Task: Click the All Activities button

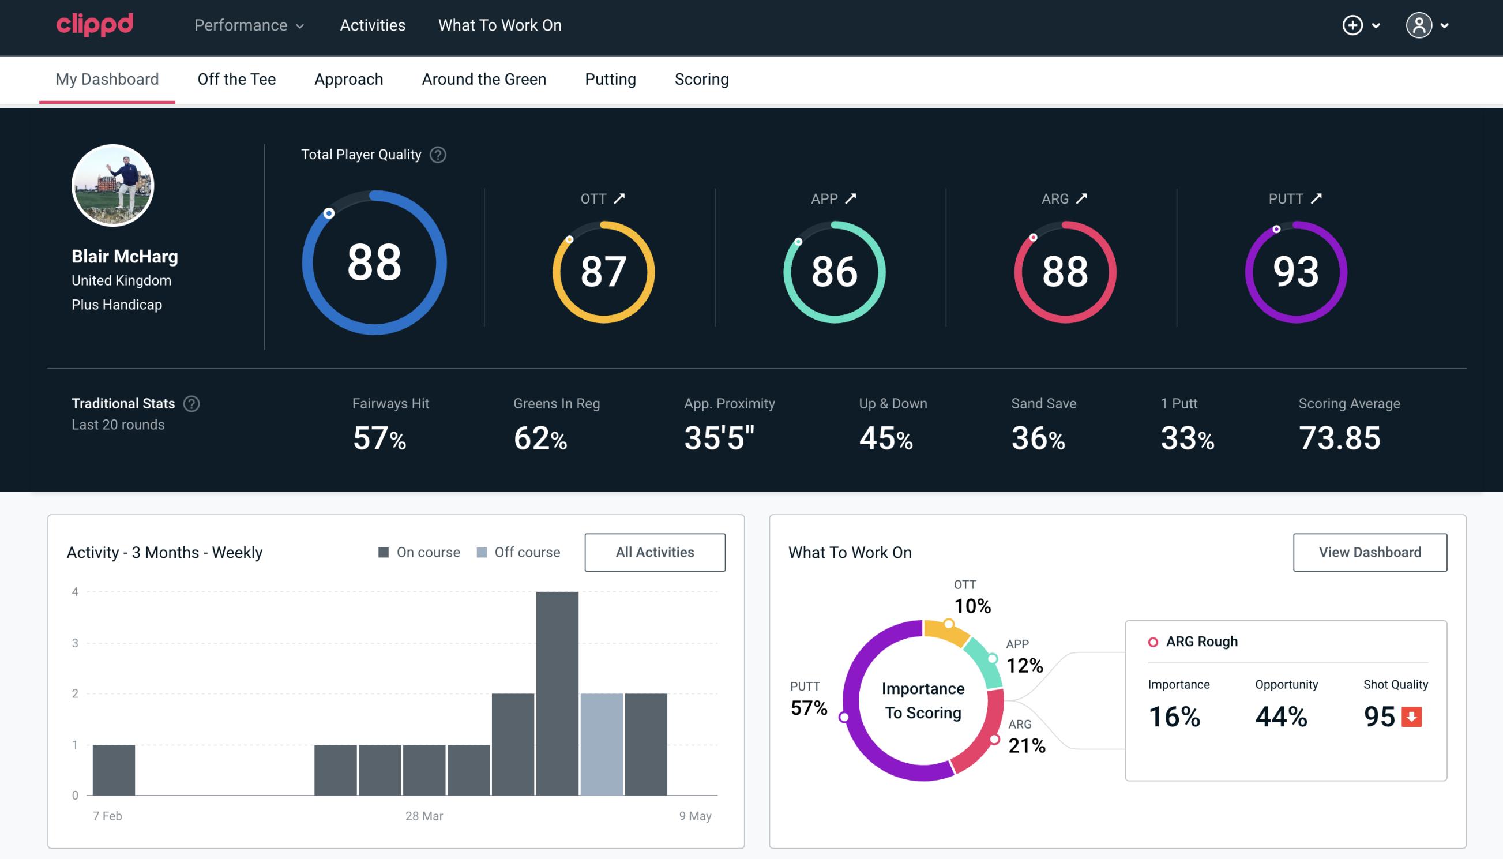Action: click(656, 552)
